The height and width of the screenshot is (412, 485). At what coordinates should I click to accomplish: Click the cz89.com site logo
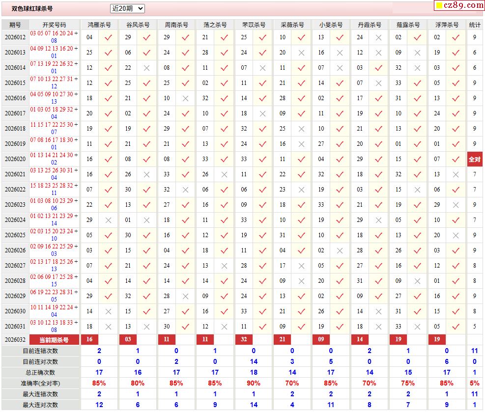pyautogui.click(x=459, y=5)
